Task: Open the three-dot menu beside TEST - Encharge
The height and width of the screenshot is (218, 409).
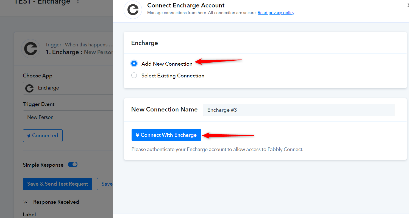Action: click(78, 2)
